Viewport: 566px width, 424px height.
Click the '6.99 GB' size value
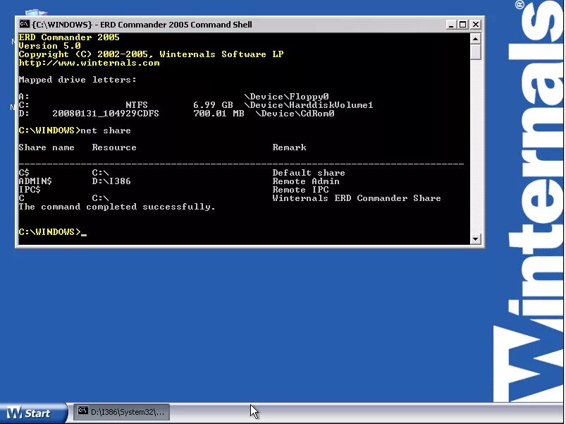[213, 105]
